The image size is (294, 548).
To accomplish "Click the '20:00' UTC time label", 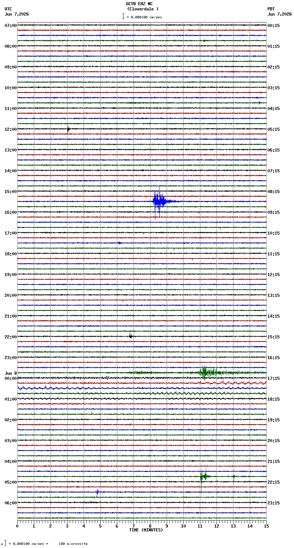I will pos(11,295).
